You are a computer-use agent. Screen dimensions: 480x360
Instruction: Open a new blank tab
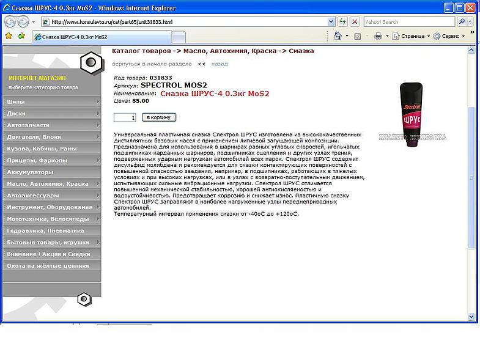[x=179, y=37]
